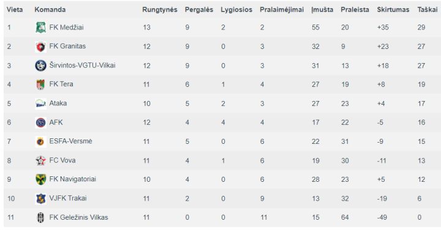Sort table by Taškai column header
The height and width of the screenshot is (232, 441).
pos(428,10)
